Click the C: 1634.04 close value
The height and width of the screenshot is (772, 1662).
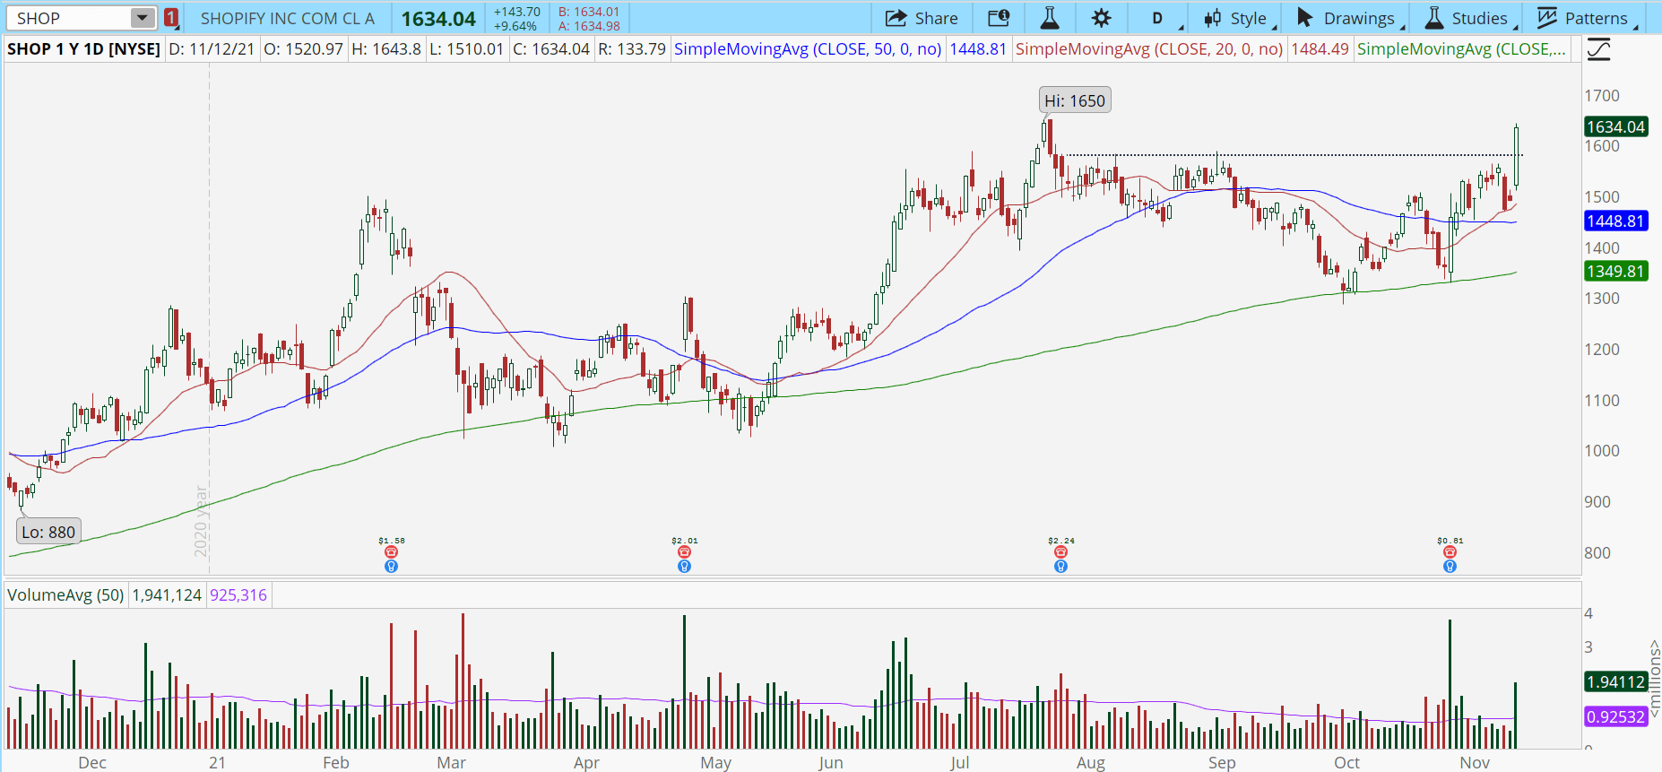[x=551, y=49]
